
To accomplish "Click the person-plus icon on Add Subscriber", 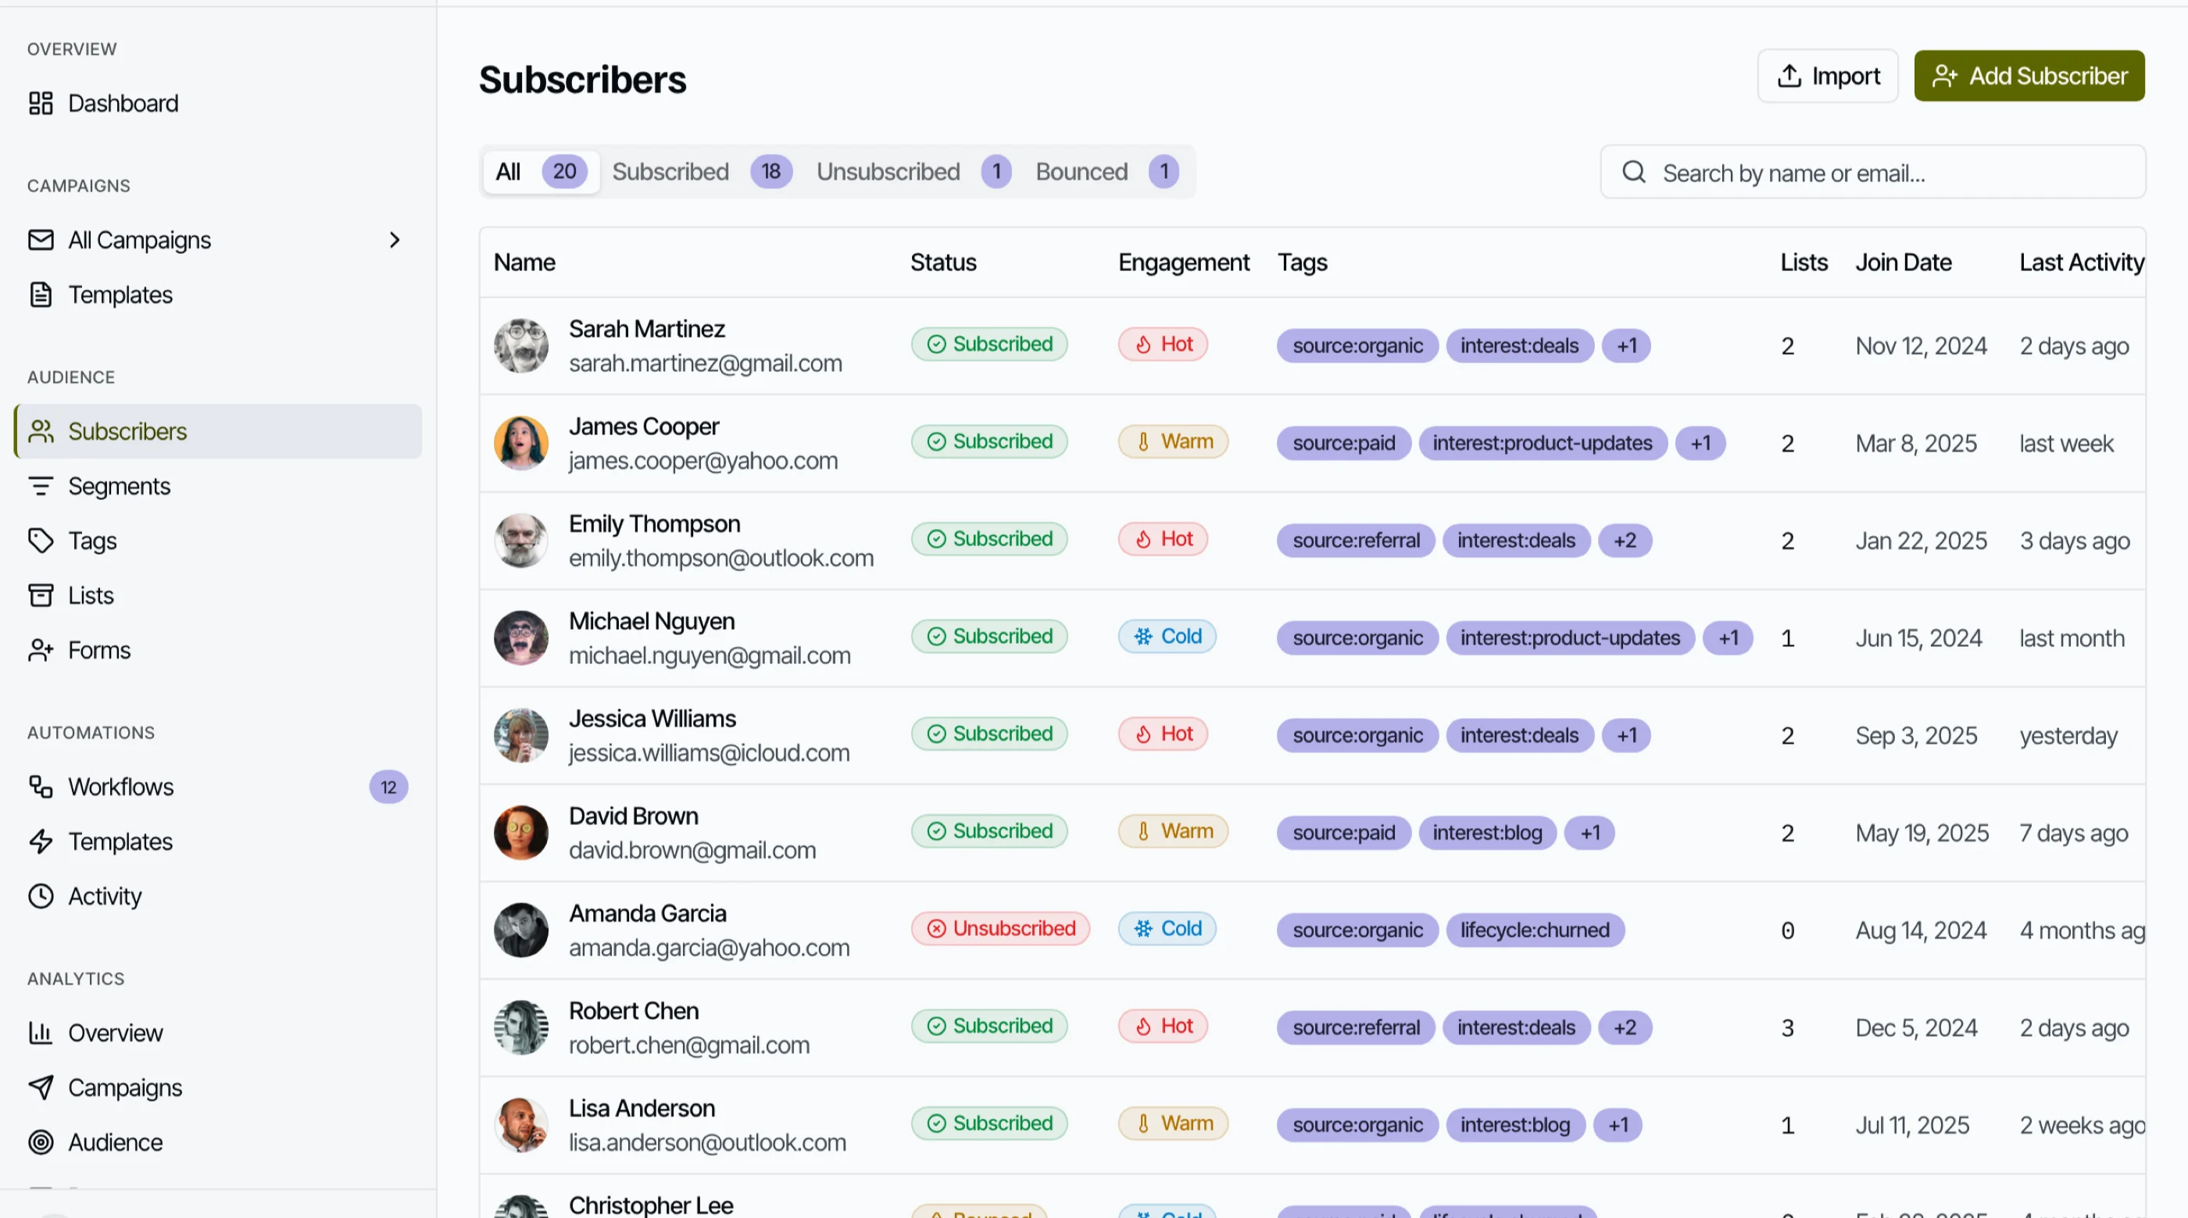I will 1945,77.
